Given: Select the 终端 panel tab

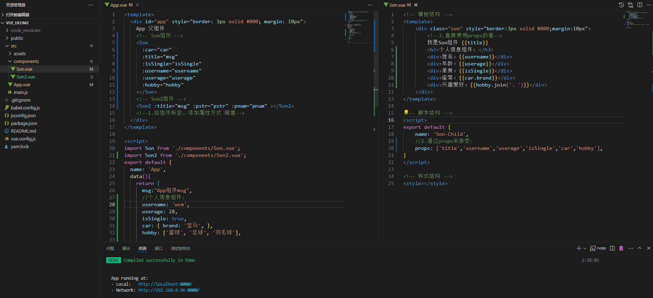Looking at the screenshot, I should 142,248.
